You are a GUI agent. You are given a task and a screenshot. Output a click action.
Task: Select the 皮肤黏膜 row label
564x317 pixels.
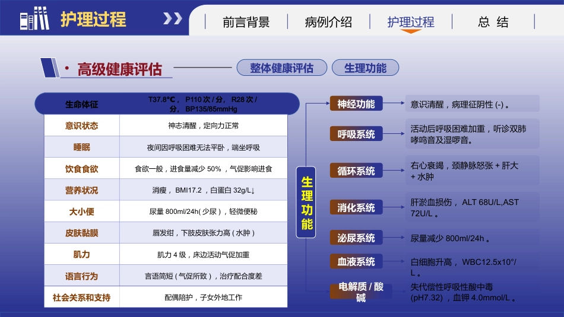pos(82,233)
